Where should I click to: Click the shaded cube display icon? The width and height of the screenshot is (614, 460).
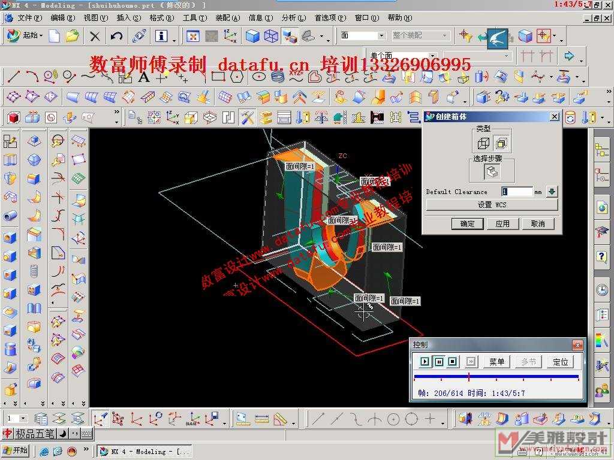(252, 37)
